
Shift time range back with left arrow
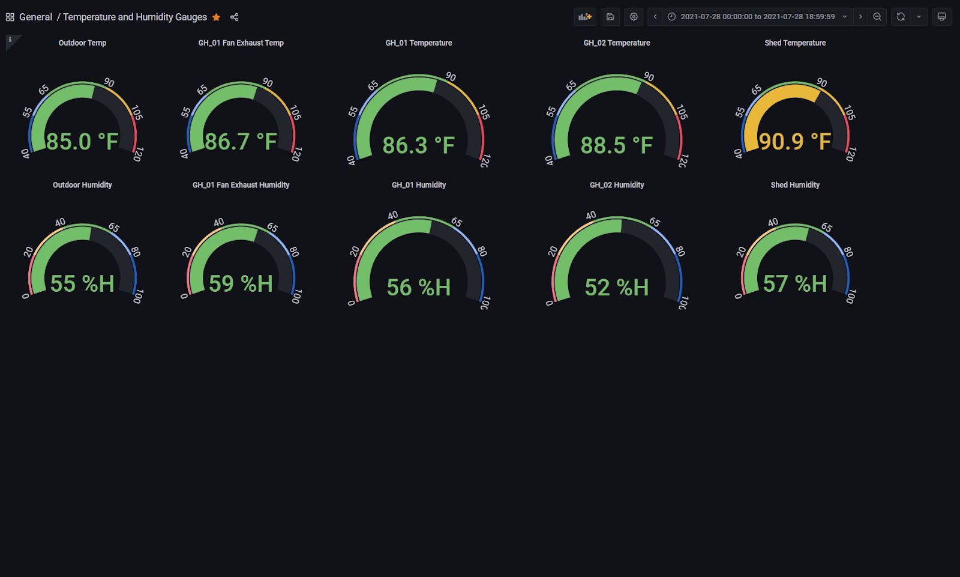tap(655, 17)
